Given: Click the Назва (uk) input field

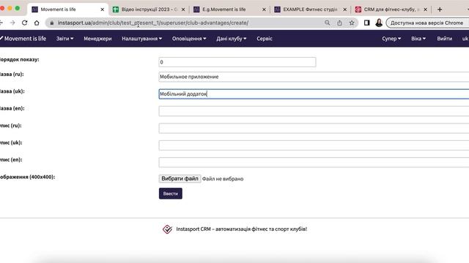Looking at the screenshot, I should coord(314,94).
